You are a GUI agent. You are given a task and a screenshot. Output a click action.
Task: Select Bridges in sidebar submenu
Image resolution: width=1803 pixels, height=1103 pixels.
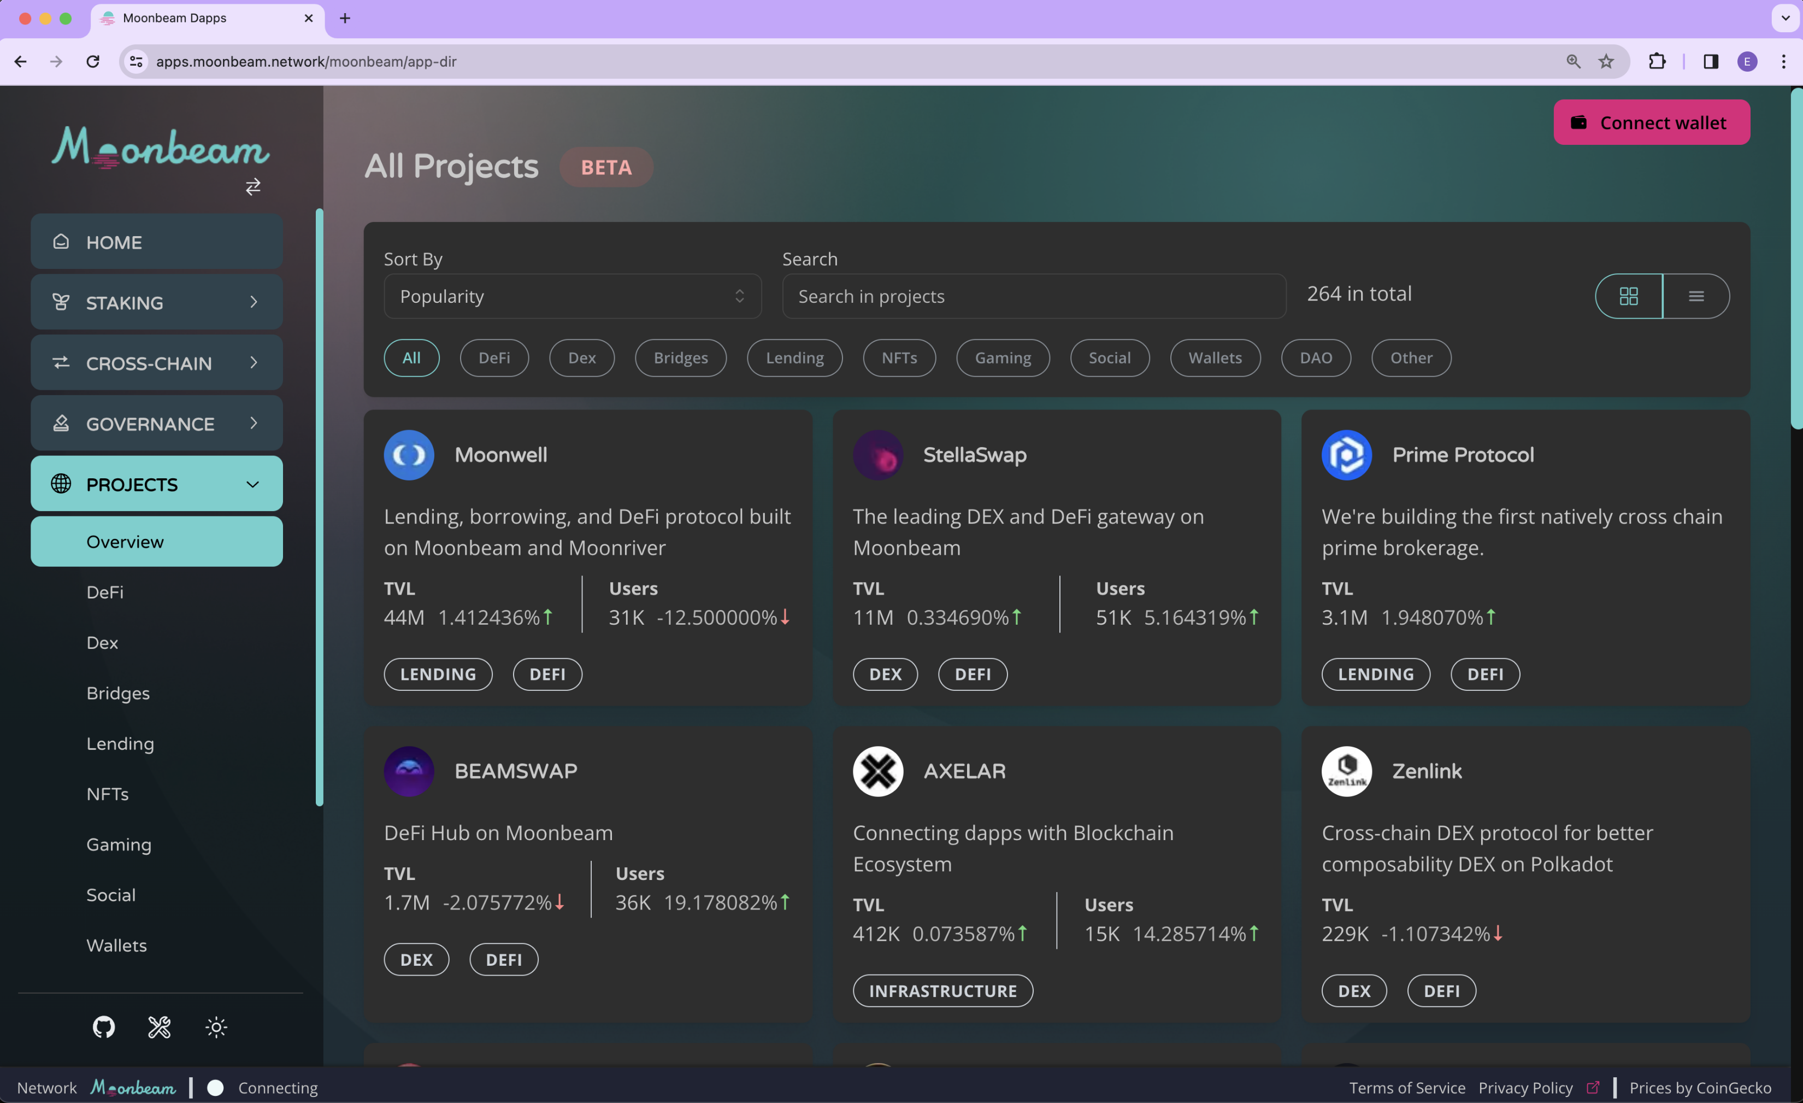[x=118, y=693]
